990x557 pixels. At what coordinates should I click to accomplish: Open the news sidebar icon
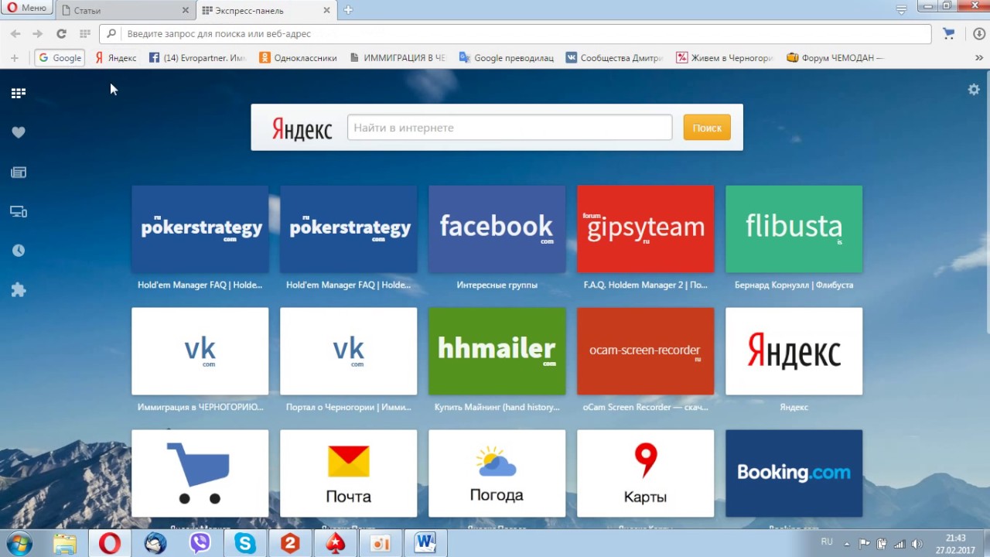tap(19, 173)
